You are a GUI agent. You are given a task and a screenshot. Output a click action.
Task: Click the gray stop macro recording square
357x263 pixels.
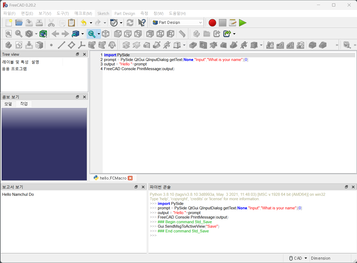(223, 23)
